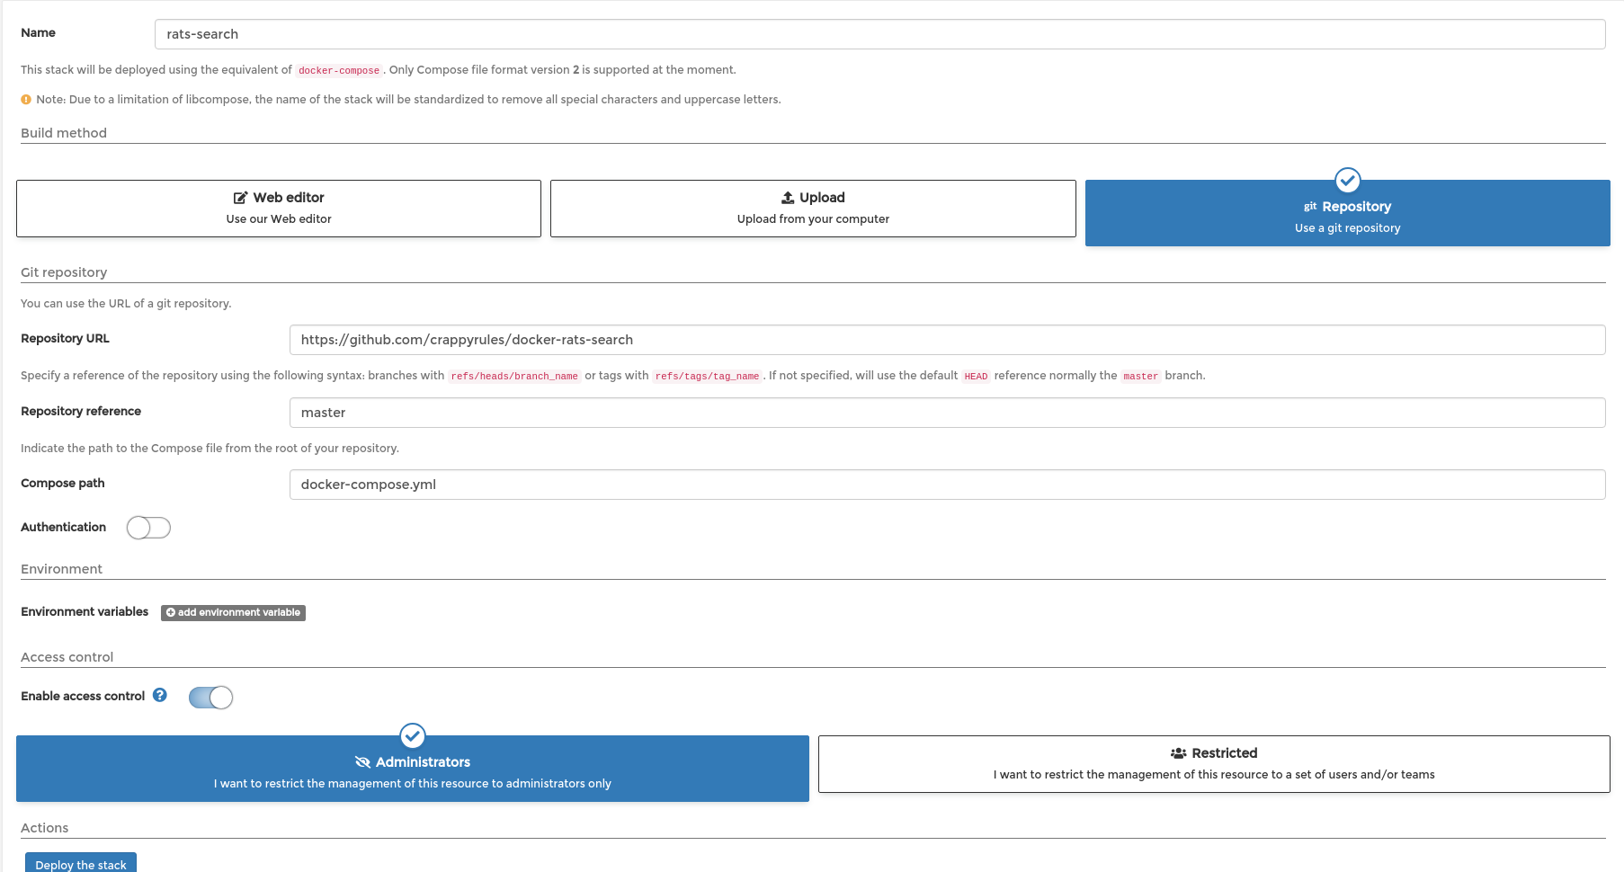Click the Web editor pencil icon
Viewport: 1624px width, 872px height.
[240, 198]
